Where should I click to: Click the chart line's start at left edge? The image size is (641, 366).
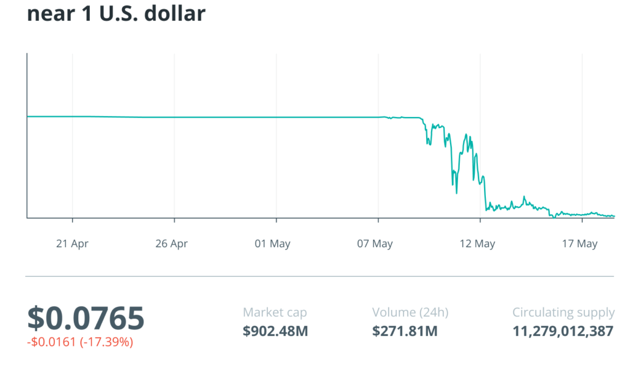[29, 116]
